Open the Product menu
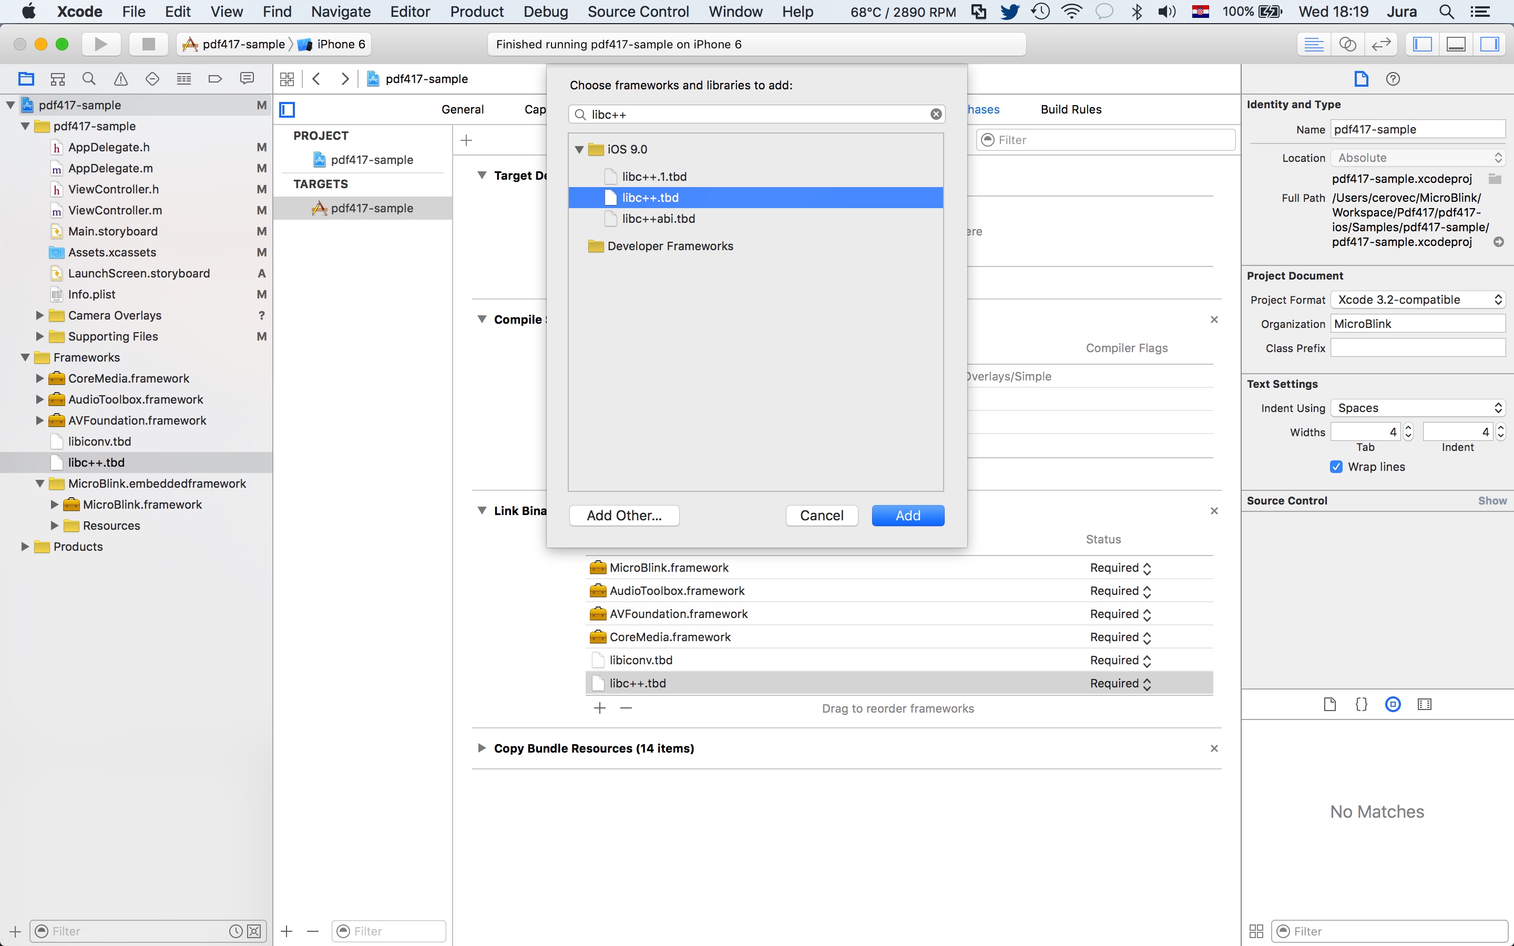This screenshot has width=1514, height=946. [477, 11]
